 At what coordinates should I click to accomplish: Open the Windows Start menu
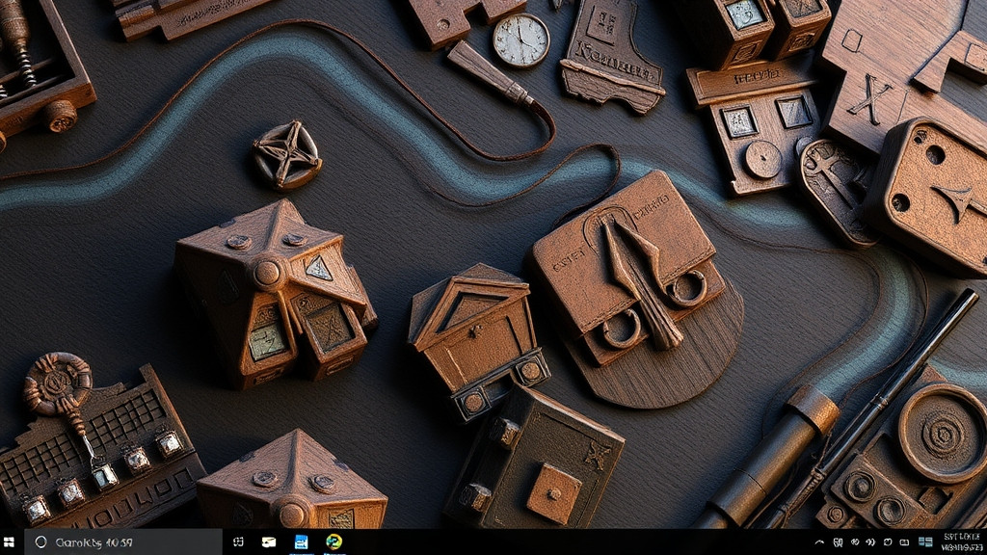9,542
